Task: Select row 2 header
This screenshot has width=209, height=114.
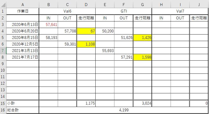Action: pos(3,18)
